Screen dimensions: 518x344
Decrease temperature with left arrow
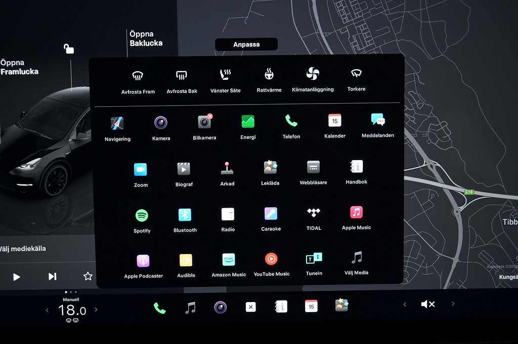point(48,310)
